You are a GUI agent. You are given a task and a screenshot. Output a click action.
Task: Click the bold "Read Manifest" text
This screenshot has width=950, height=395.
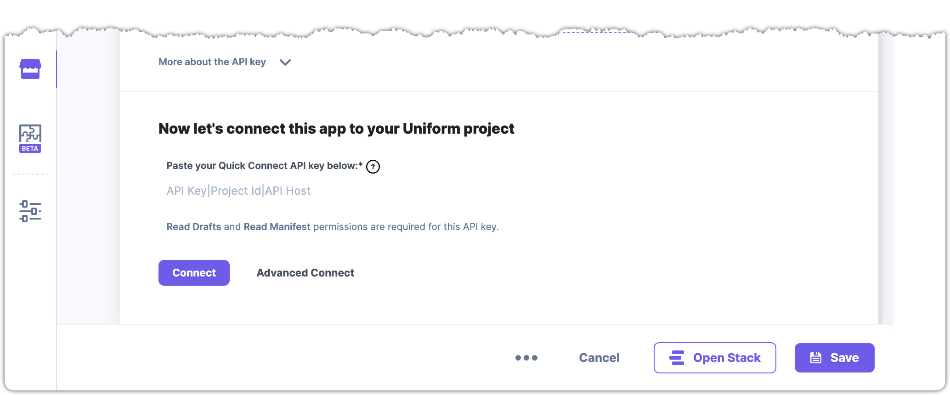point(277,227)
